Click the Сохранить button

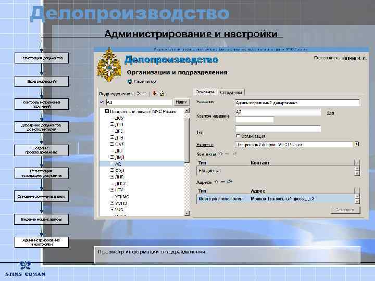[345, 210]
